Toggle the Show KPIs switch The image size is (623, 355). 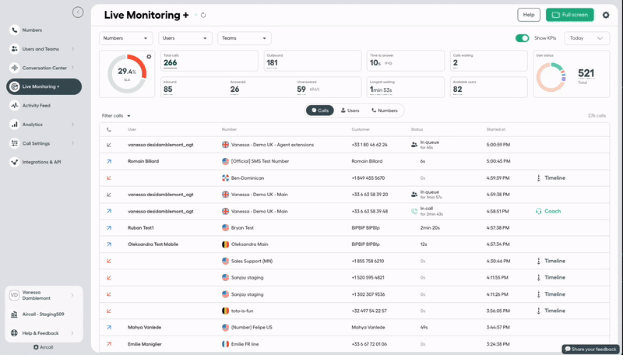522,37
